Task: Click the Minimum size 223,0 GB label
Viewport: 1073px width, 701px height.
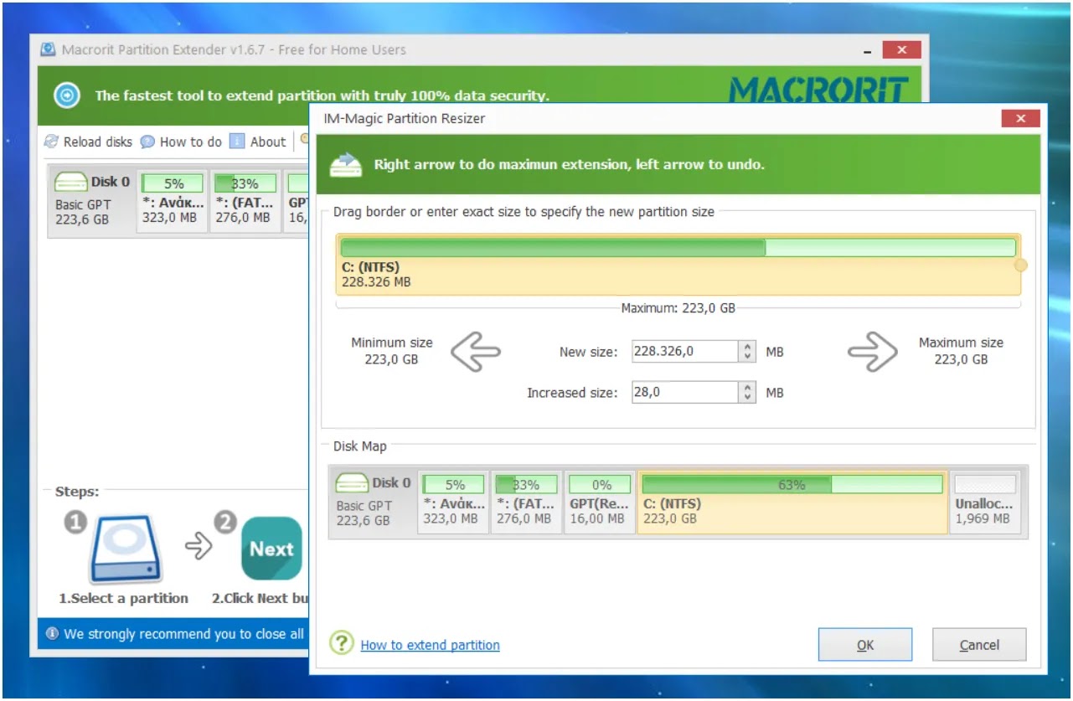Action: [391, 351]
